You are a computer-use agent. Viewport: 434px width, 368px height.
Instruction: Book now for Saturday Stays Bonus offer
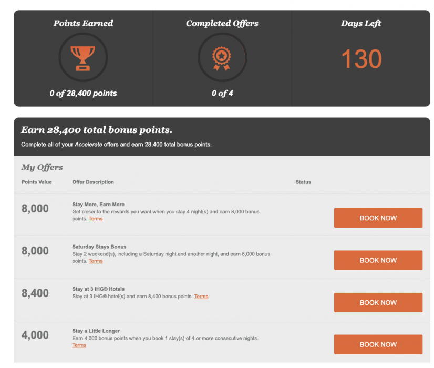point(378,260)
